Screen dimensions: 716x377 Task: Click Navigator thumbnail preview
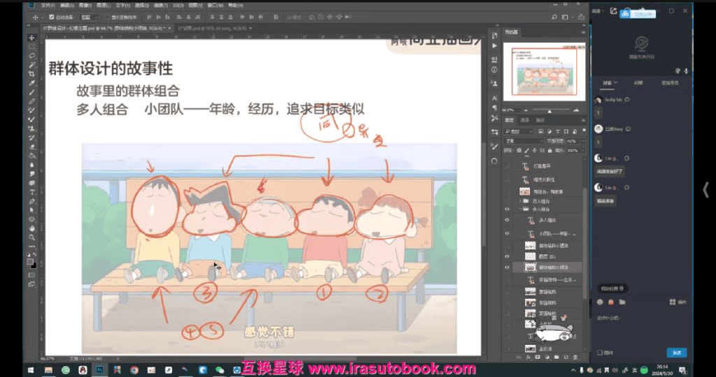tap(544, 71)
